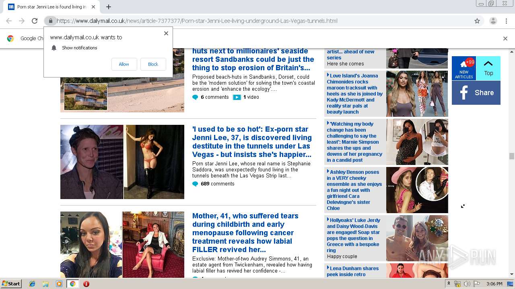Open Ashley Benson pink hat photo
The height and width of the screenshot is (289, 515).
coord(417,190)
